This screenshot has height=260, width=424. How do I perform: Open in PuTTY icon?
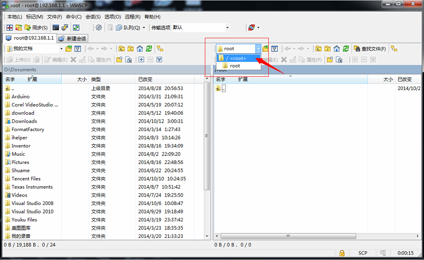click(x=65, y=28)
